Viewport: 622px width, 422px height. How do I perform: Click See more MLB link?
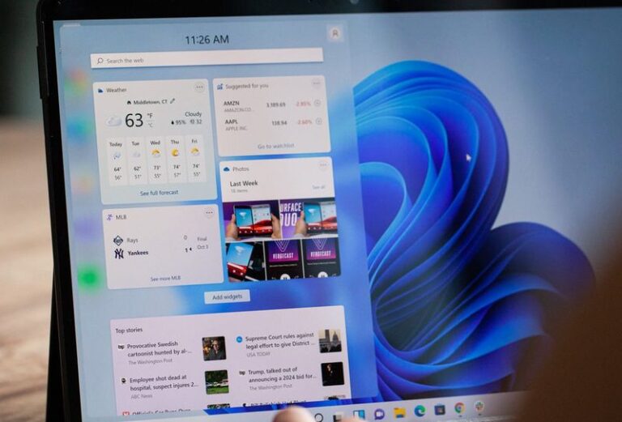pos(165,279)
